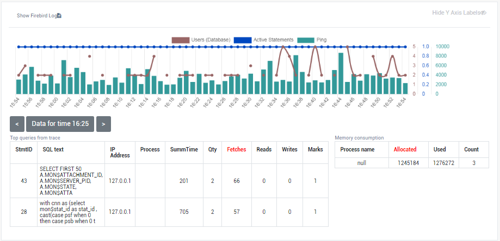Select the StmtID 43 cell

(x=23, y=181)
